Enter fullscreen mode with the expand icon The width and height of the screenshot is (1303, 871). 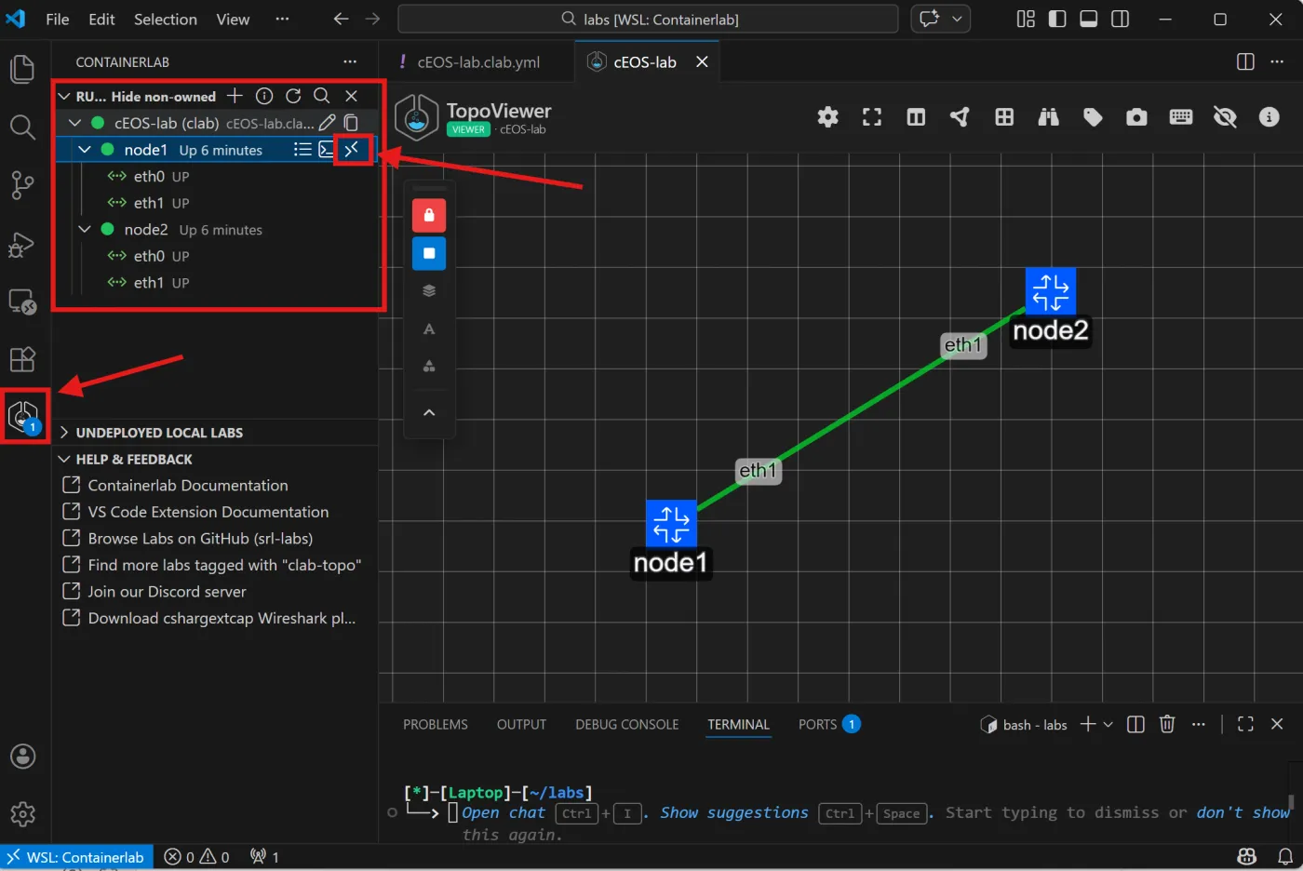[871, 117]
